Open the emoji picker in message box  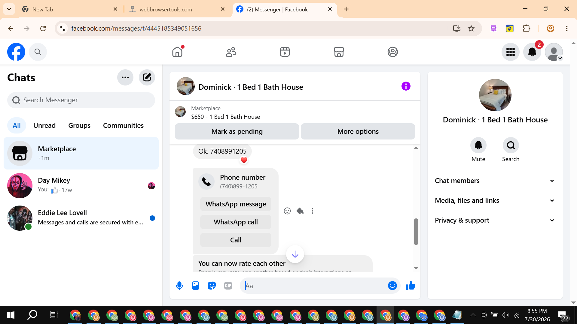(392, 286)
